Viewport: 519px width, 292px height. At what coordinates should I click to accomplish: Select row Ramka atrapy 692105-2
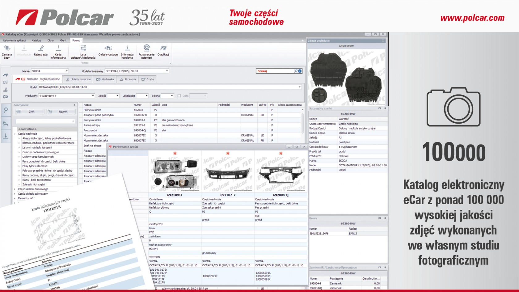(x=192, y=125)
